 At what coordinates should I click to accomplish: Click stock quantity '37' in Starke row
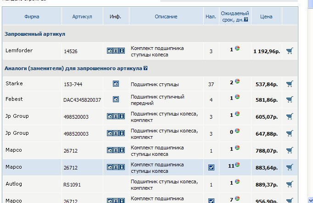(x=211, y=84)
